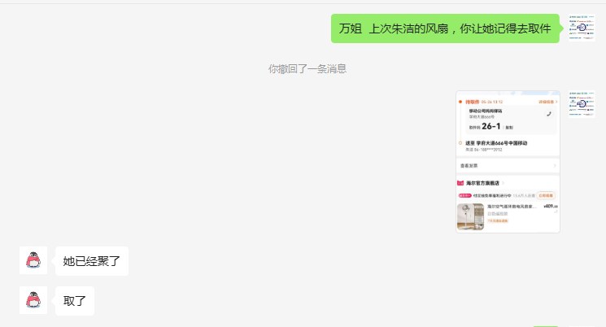
Task: Open penguin avatar beside 她已经聚了
Action: click(x=33, y=260)
